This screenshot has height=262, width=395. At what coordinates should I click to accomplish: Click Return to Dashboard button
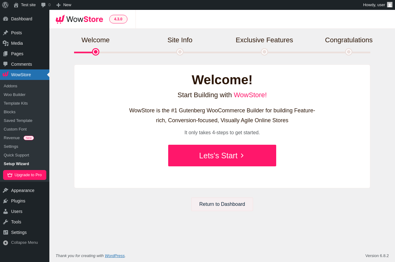(222, 204)
